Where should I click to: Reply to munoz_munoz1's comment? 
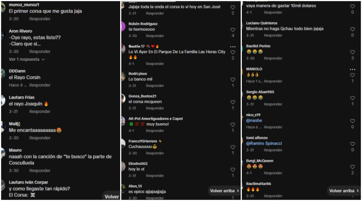pyautogui.click(x=40, y=19)
